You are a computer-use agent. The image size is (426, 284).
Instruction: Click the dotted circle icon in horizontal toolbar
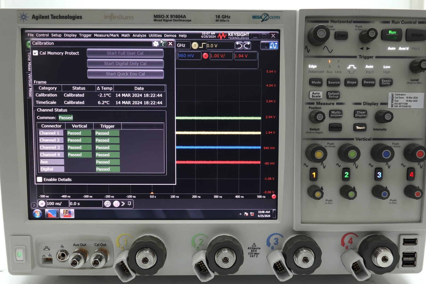116,204
